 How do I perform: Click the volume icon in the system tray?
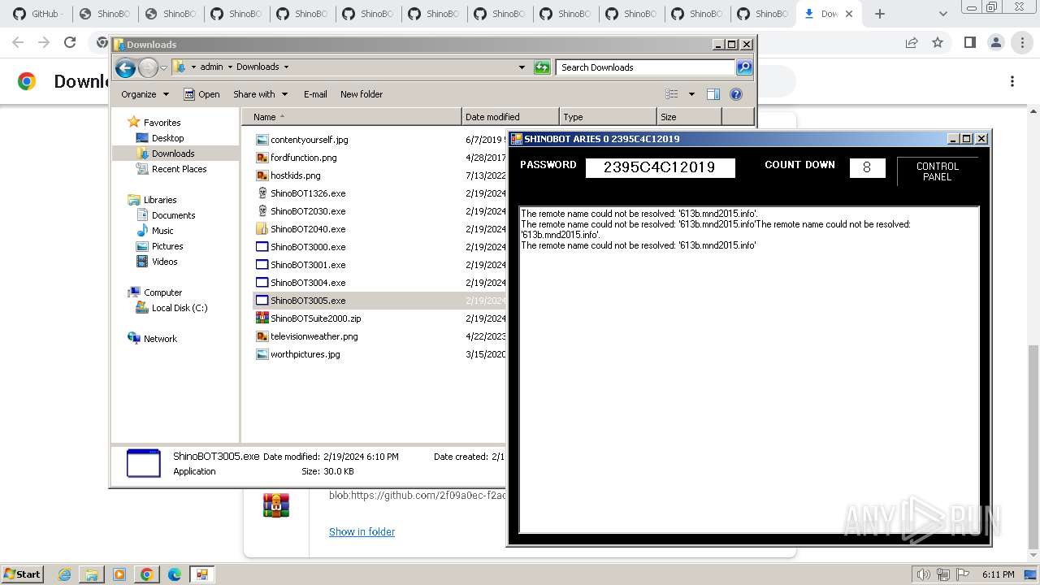coord(923,574)
